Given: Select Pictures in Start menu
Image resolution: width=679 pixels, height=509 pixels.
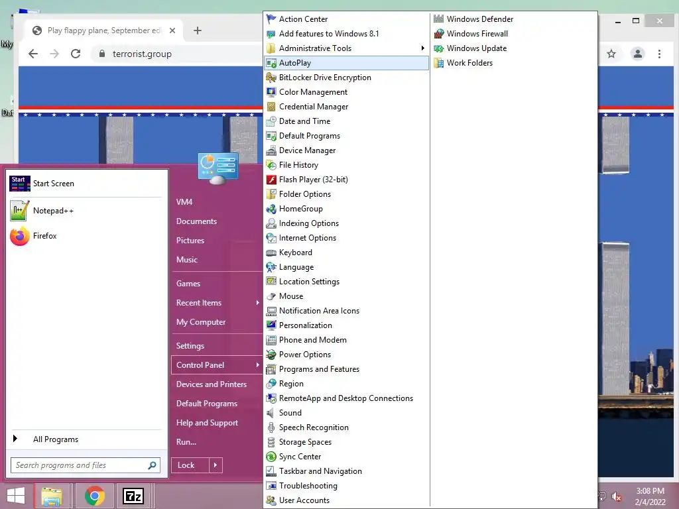Looking at the screenshot, I should coord(190,241).
